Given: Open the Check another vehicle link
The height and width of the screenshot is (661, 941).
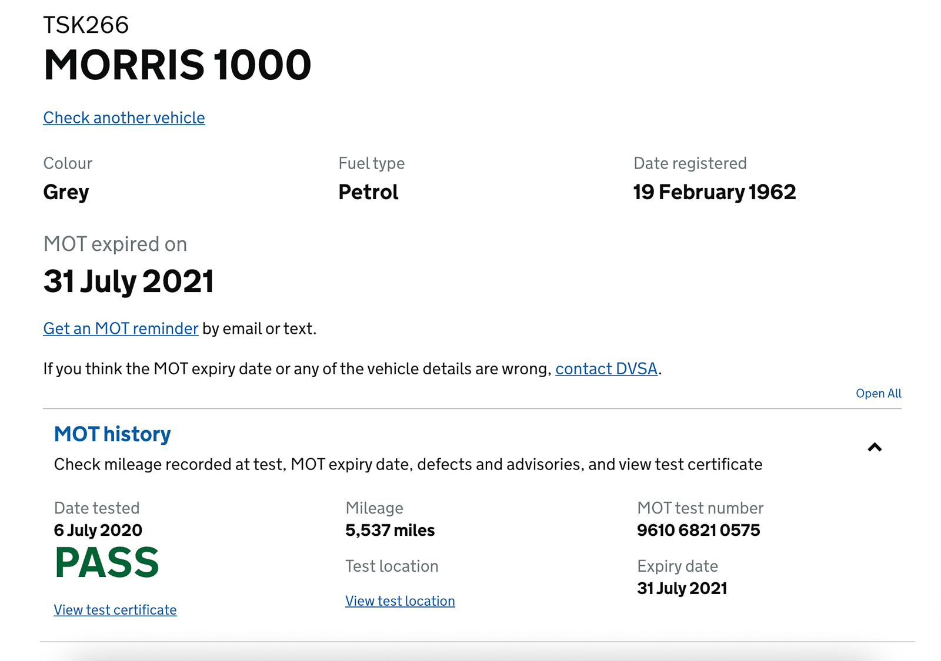Looking at the screenshot, I should (124, 118).
